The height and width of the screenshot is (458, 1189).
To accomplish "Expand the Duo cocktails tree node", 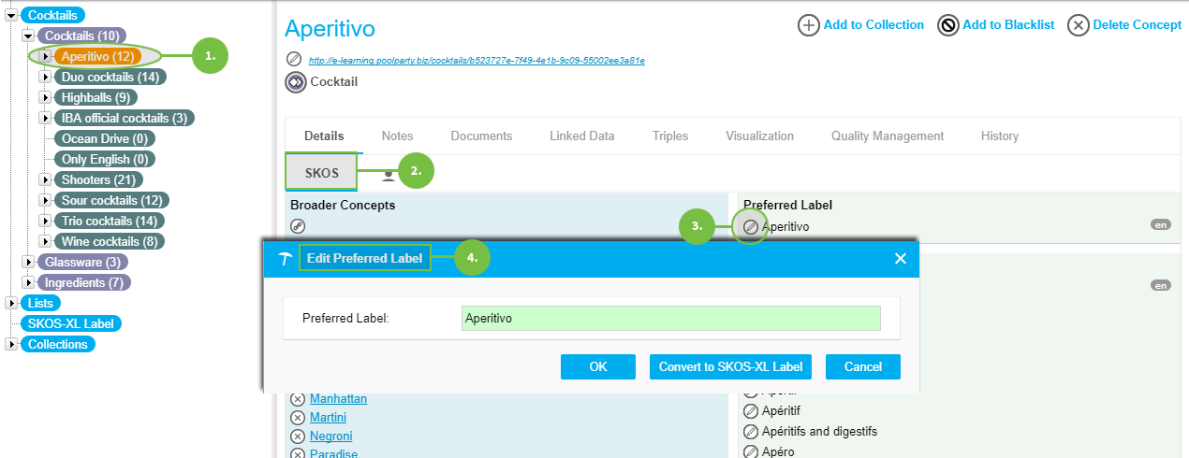I will (44, 77).
